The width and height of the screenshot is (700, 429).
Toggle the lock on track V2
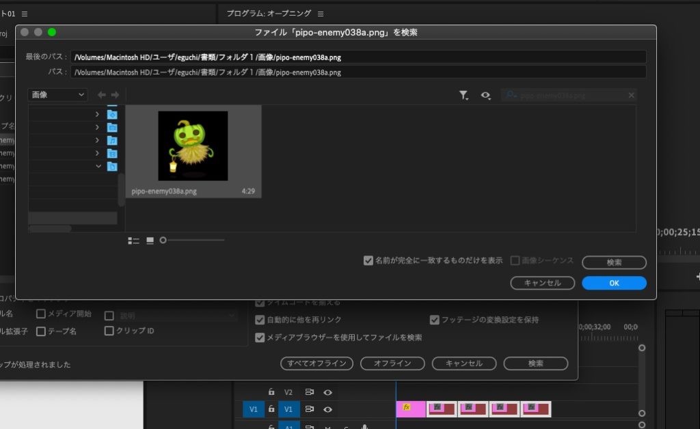(271, 392)
